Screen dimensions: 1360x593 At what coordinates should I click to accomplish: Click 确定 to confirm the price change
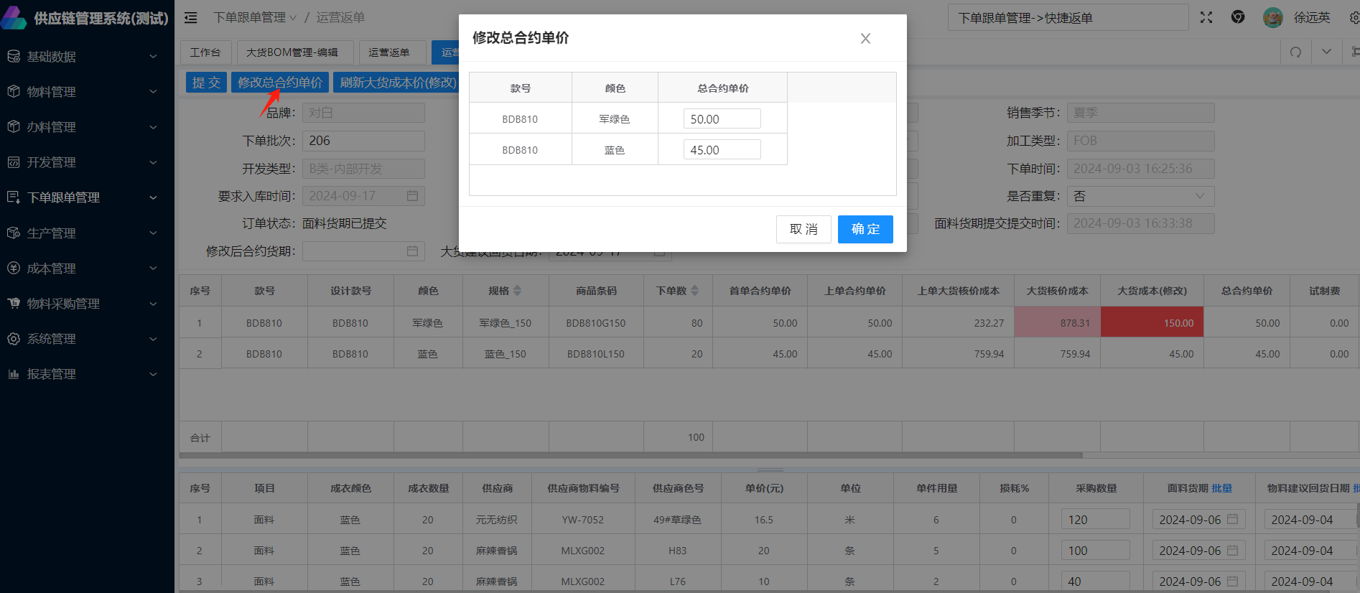pyautogui.click(x=865, y=229)
